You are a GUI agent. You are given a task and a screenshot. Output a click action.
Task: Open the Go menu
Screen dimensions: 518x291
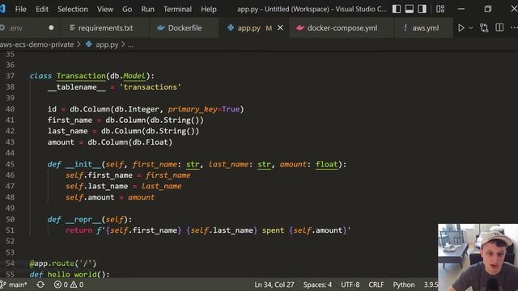point(127,9)
